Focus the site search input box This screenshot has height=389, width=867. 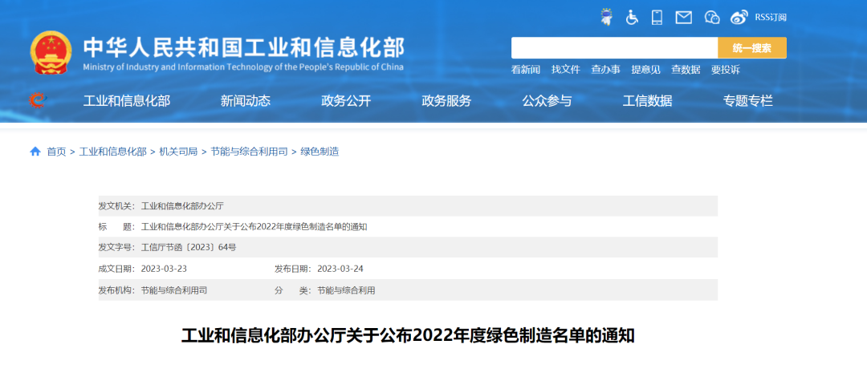pyautogui.click(x=614, y=47)
